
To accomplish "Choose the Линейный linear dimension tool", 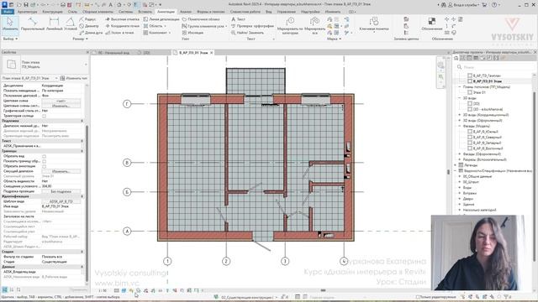I will point(54,24).
